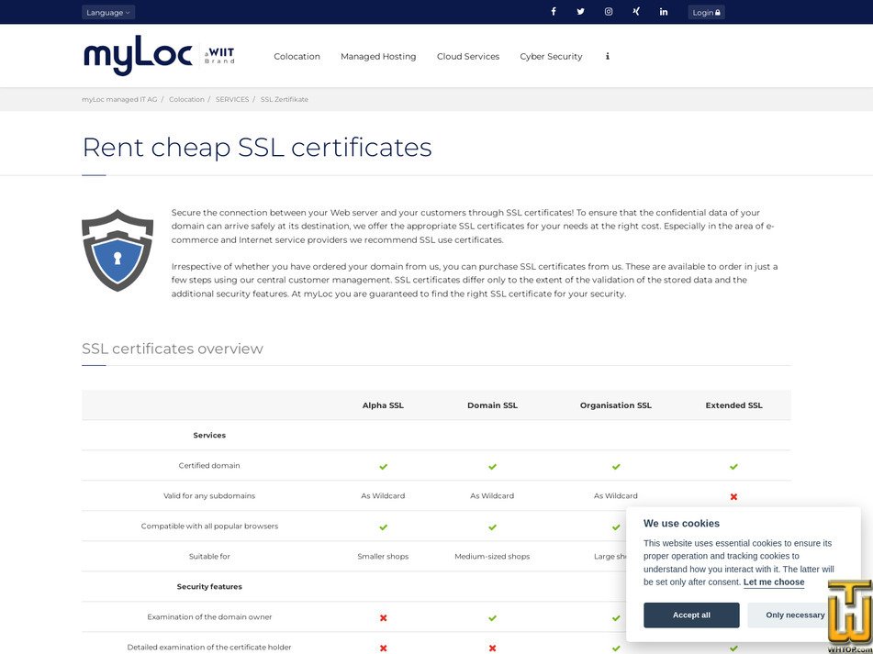873x654 pixels.
Task: Open the Twitter social icon
Action: (x=581, y=12)
